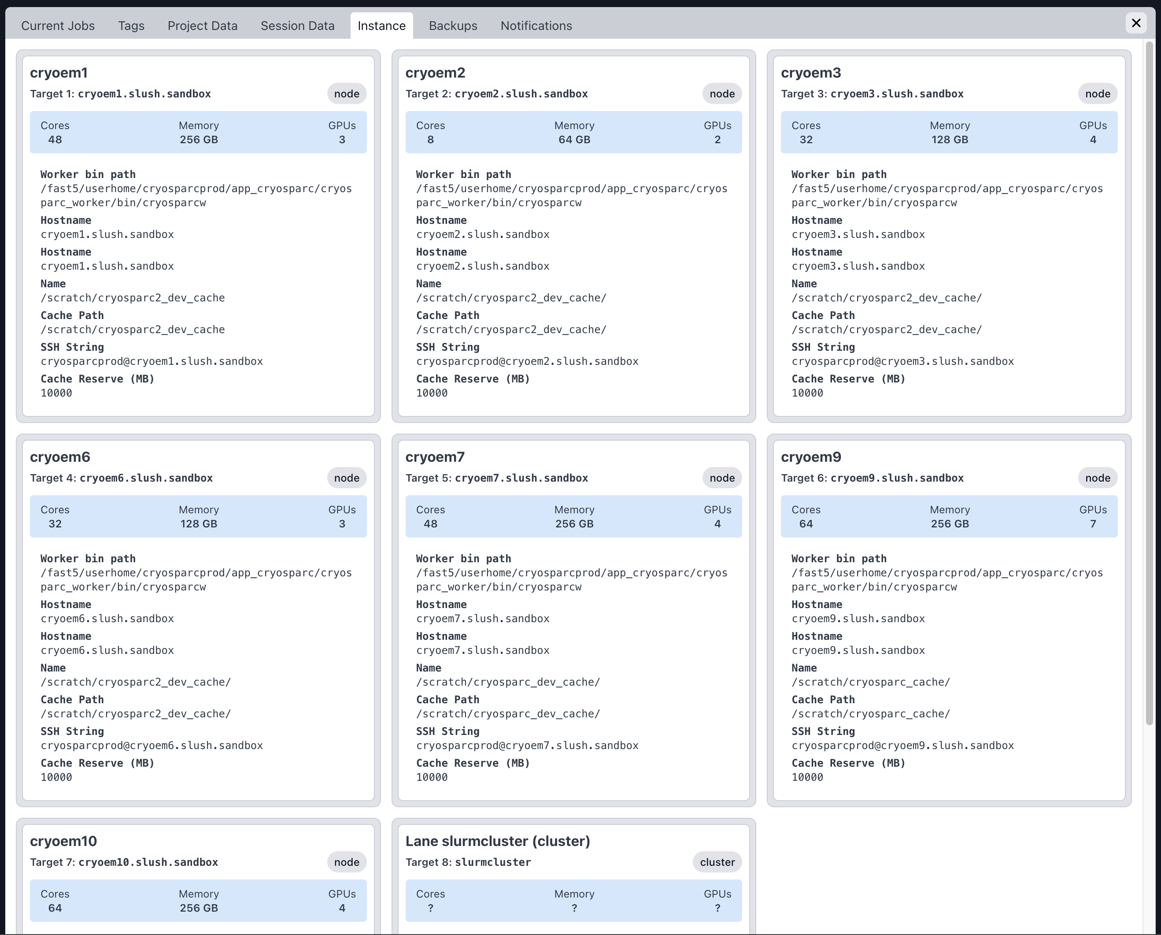Go to the Notifications tab

[x=536, y=26]
